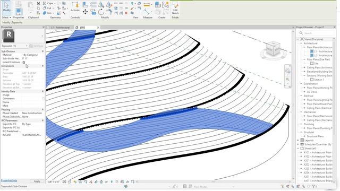This screenshot has width=340, height=191.
Task: Click the ViewCube in the 3D view
Action: [x=273, y=49]
